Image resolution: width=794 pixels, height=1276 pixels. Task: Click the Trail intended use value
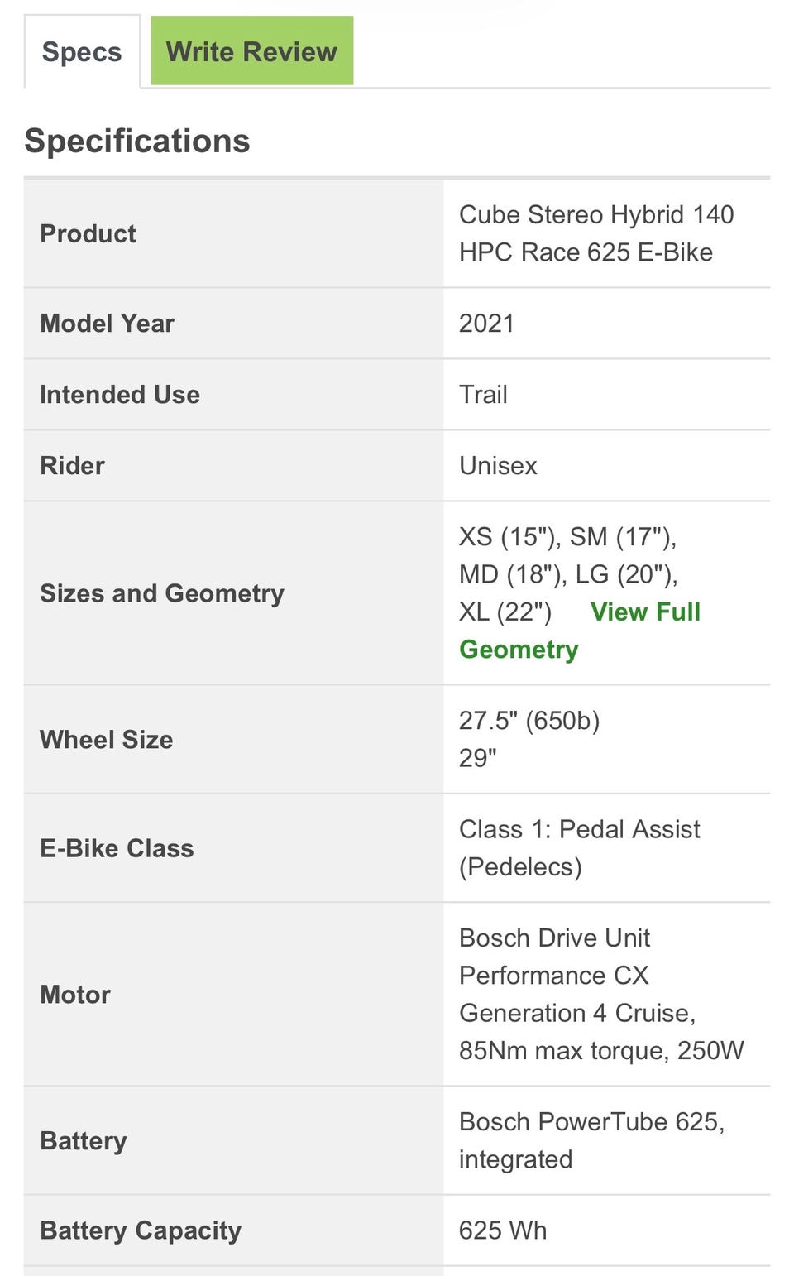(483, 395)
